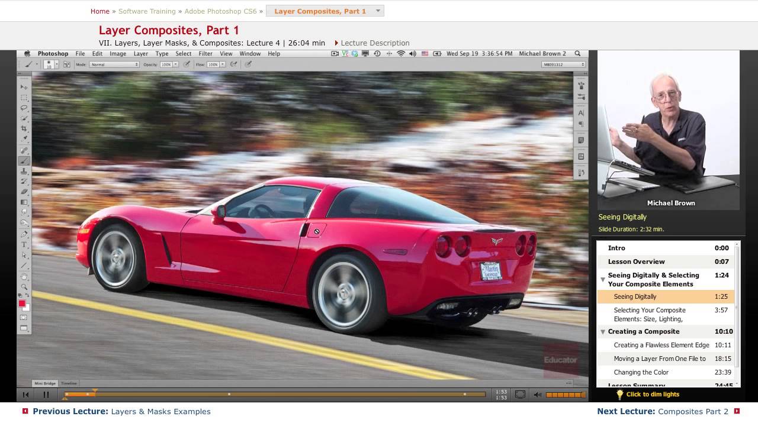Pause the lecture video
The image size is (758, 426).
point(46,395)
